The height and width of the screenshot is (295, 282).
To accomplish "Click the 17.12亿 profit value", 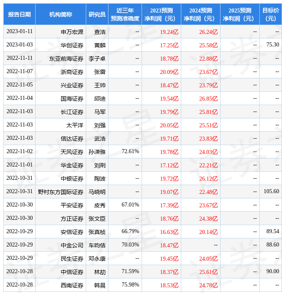I will click(169, 166).
